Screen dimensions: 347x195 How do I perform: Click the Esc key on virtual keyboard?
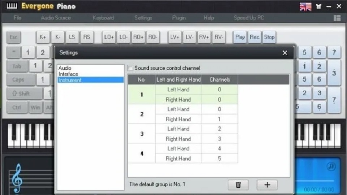[13, 37]
